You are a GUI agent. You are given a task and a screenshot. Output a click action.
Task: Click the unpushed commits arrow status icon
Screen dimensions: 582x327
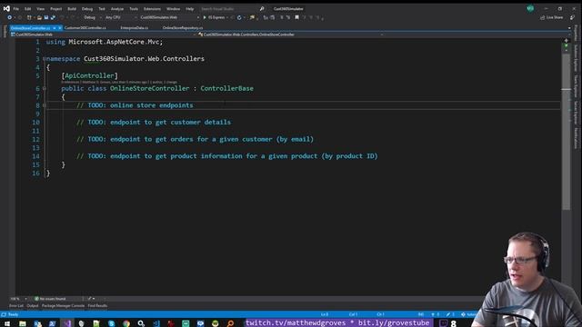435,314
